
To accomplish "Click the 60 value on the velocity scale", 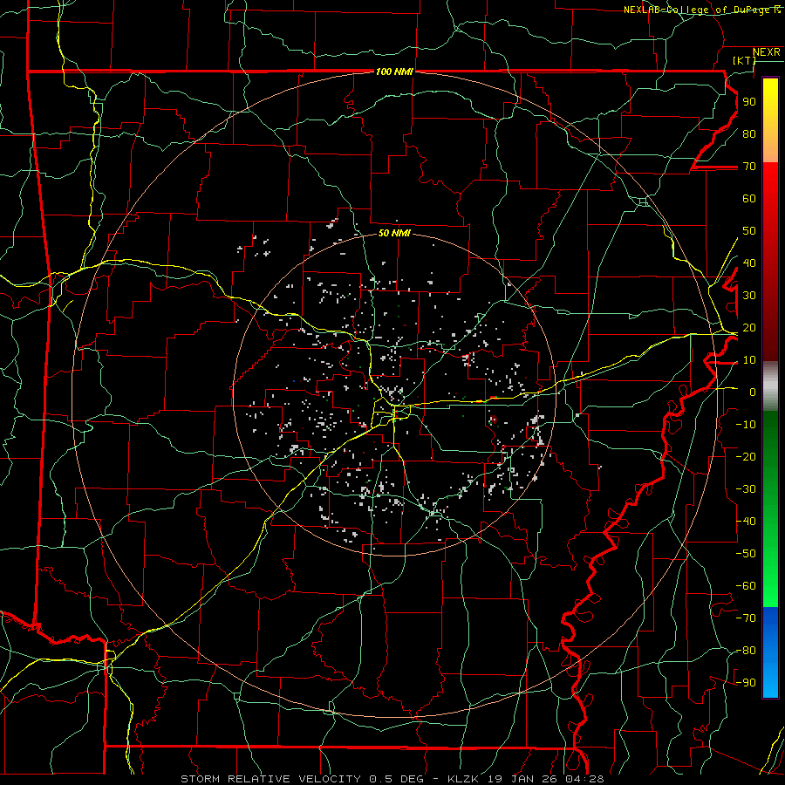I will (x=749, y=198).
